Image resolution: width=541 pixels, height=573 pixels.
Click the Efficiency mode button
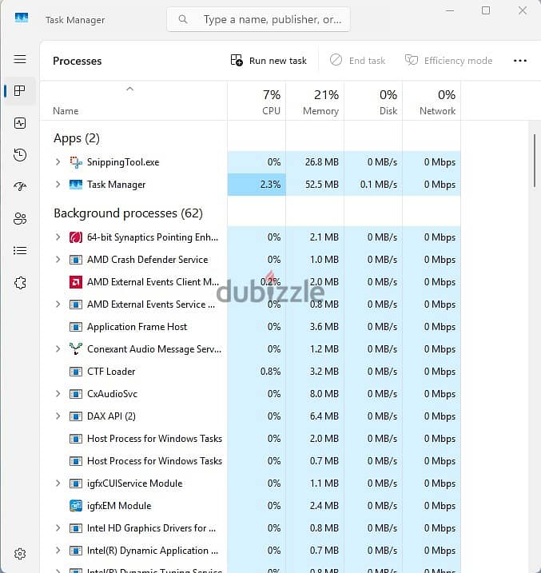[x=448, y=60]
